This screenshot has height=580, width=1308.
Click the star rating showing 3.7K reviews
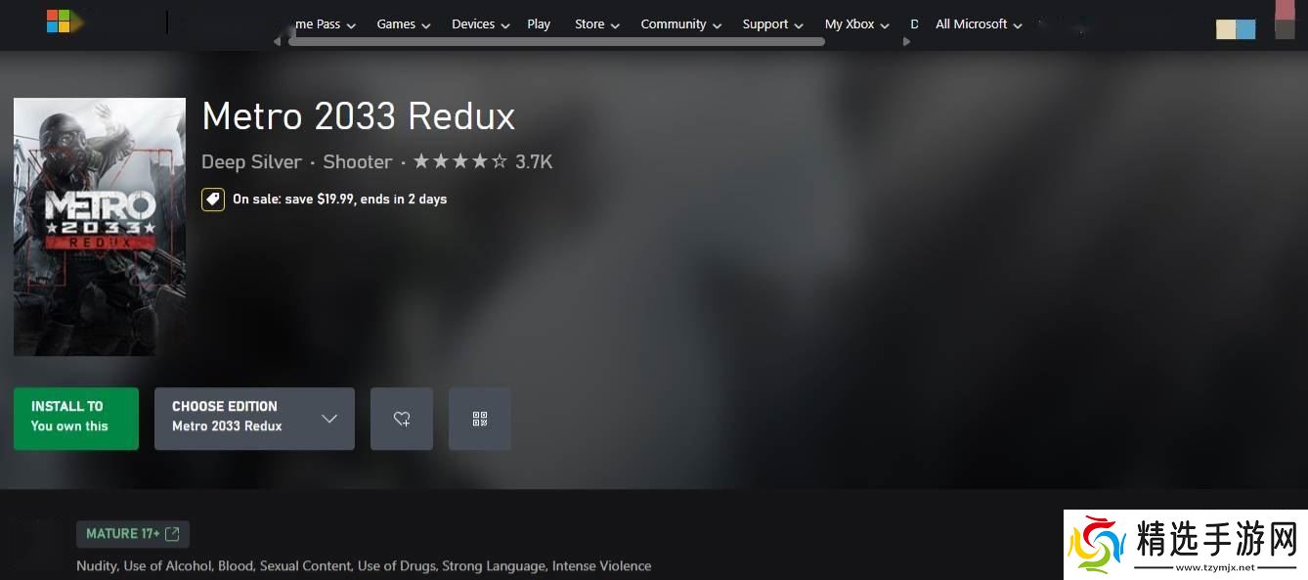coord(459,162)
